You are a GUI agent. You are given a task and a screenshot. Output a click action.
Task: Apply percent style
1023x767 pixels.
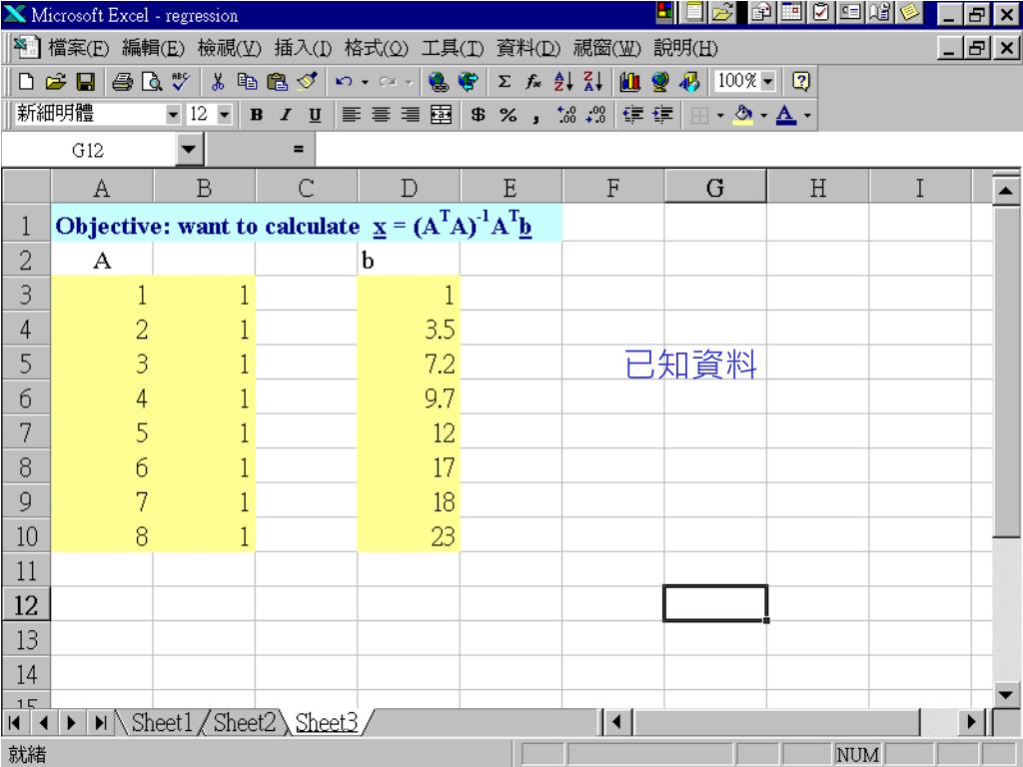coord(509,116)
